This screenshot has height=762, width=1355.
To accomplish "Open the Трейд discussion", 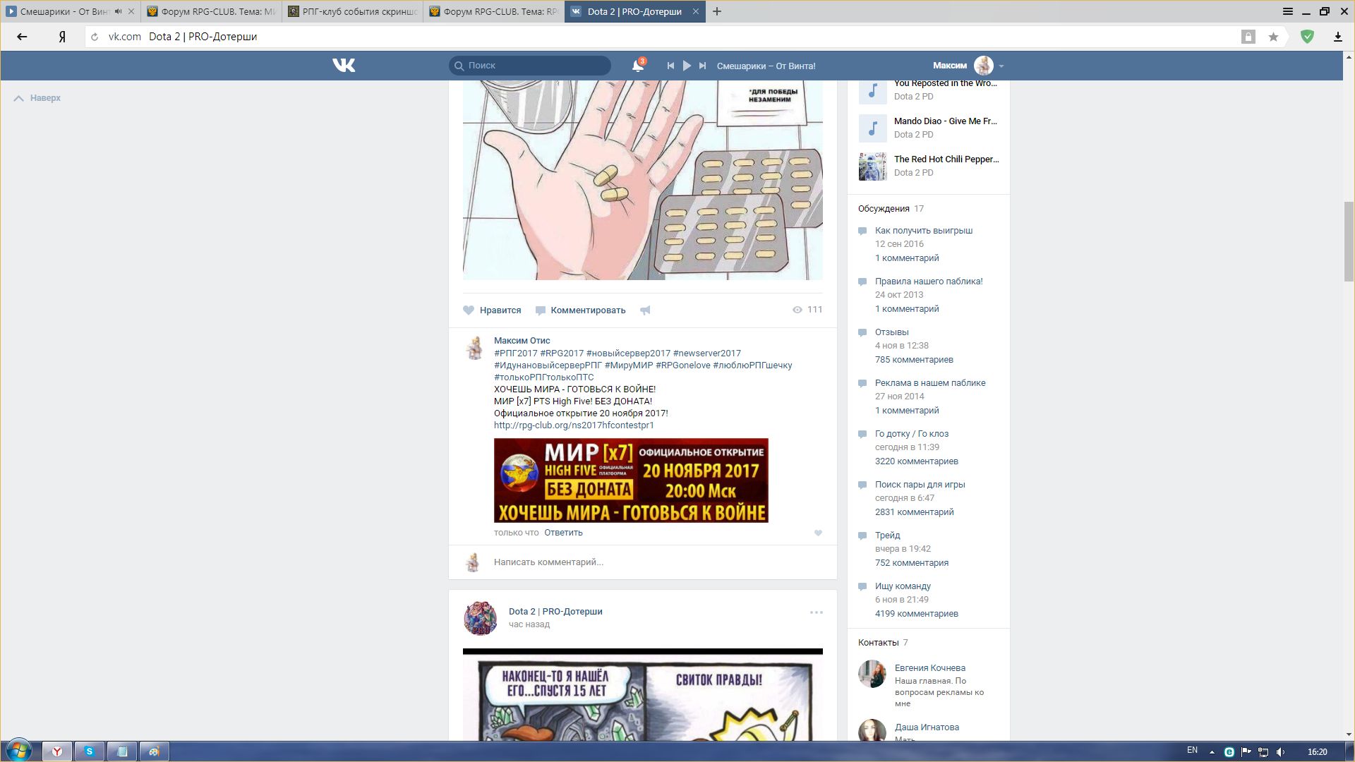I will pyautogui.click(x=888, y=536).
